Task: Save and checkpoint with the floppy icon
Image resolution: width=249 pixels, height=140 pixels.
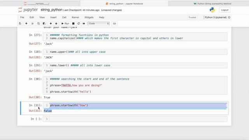Action: click(x=20, y=23)
